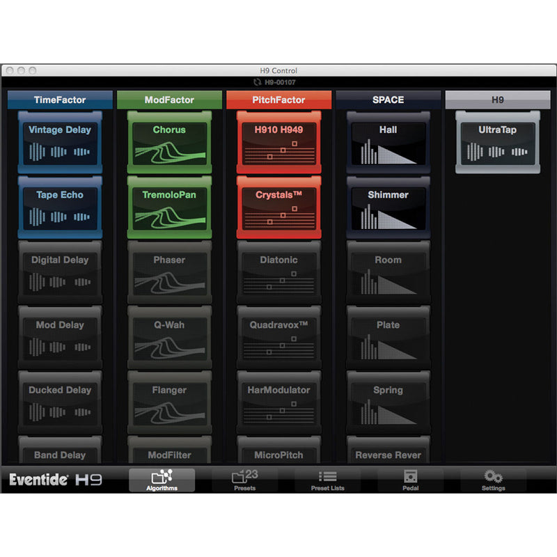Switch to the PitchFactor column header
This screenshot has height=557, width=557.
pos(278,100)
